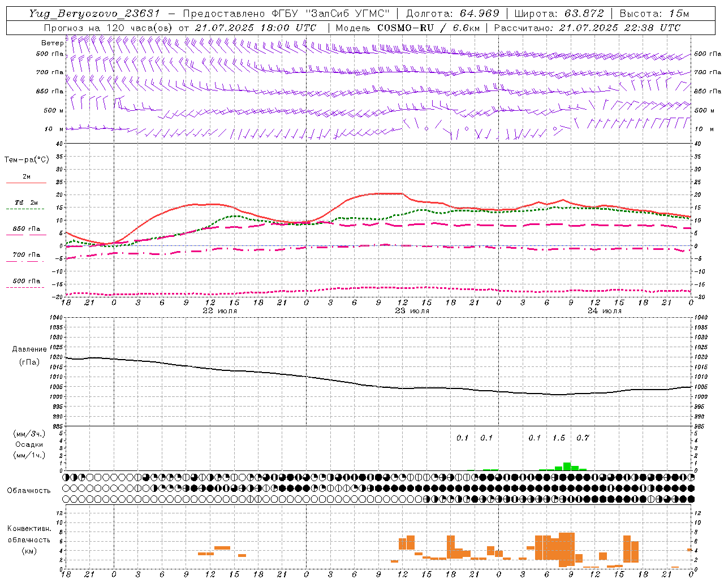
Task: Click forecast start time 21.07.2025 18:00 UTC
Action: [256, 28]
